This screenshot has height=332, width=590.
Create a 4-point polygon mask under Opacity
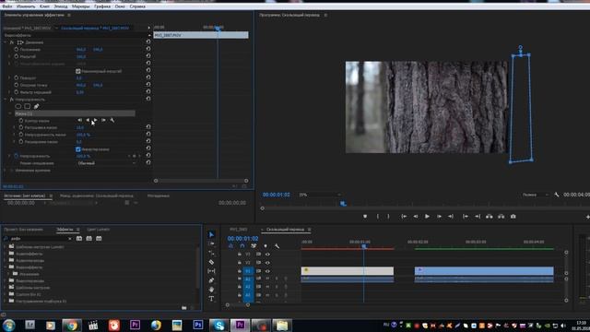(27, 107)
